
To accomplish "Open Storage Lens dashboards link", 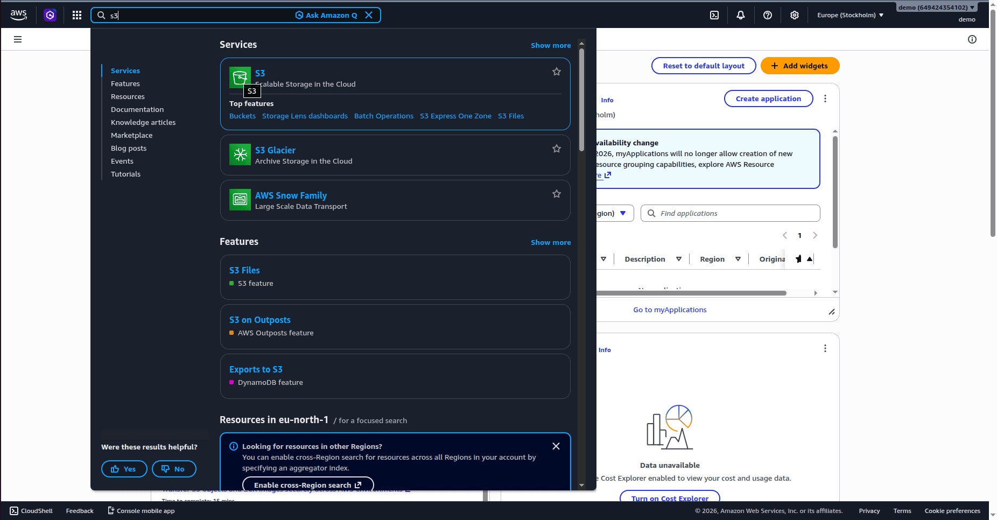I will 305,116.
